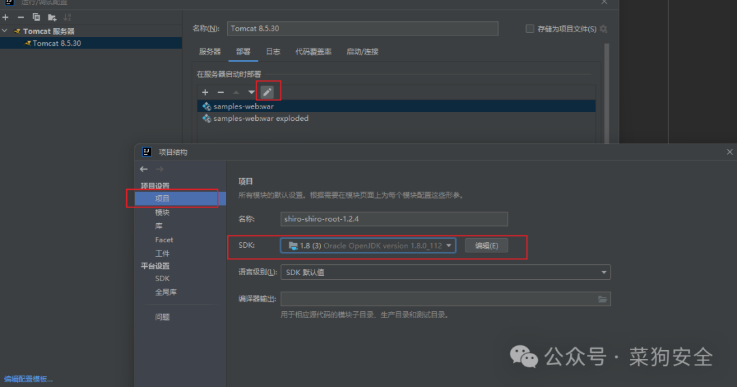Click the samples-web:war artifact icon
This screenshot has width=737, height=387.
[x=206, y=106]
